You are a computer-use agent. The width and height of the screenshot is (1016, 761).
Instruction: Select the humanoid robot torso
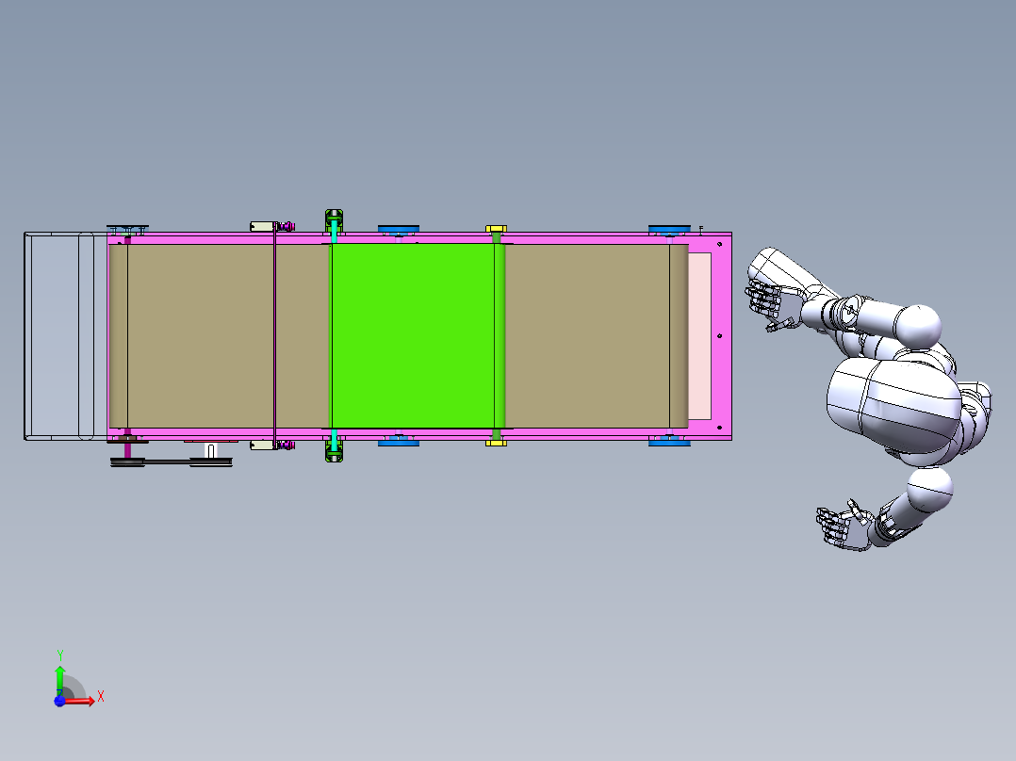click(x=893, y=406)
